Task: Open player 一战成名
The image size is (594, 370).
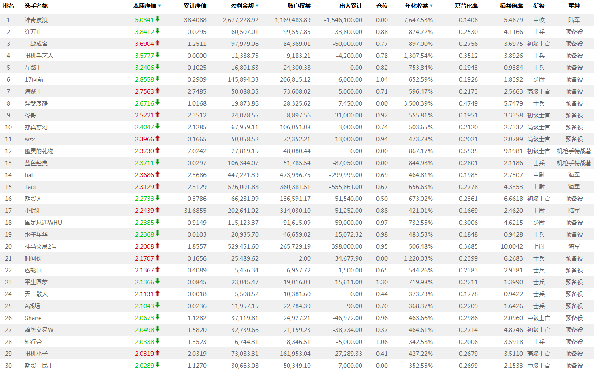Action: click(36, 44)
